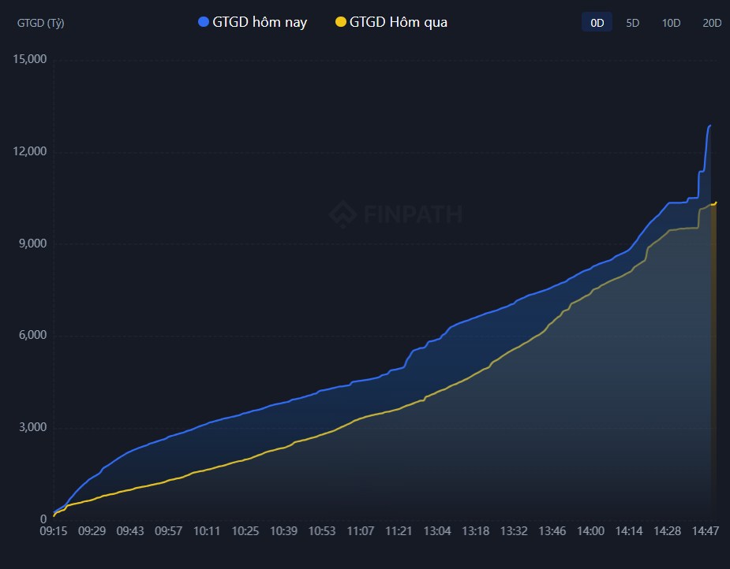Click the yellow line's right end point
Viewport: 730px width, 569px height.
(x=715, y=203)
